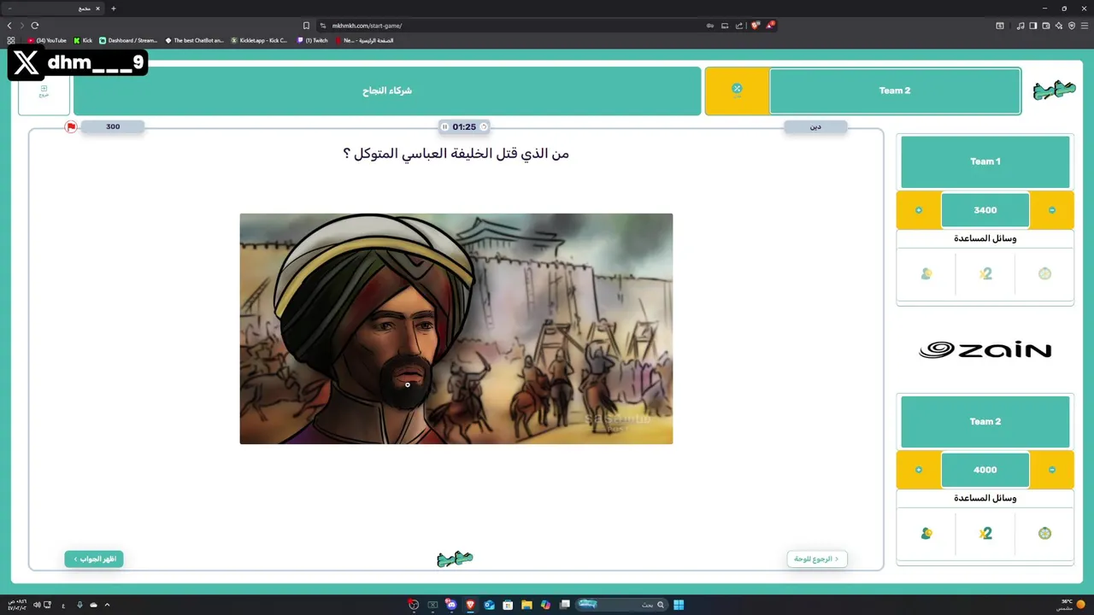Reset the countdown timer icon
The width and height of the screenshot is (1094, 615).
pyautogui.click(x=484, y=126)
